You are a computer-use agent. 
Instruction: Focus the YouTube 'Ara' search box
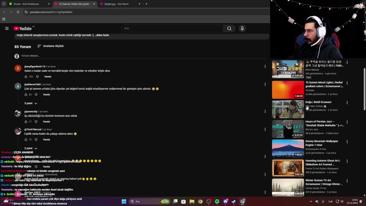tap(172, 28)
